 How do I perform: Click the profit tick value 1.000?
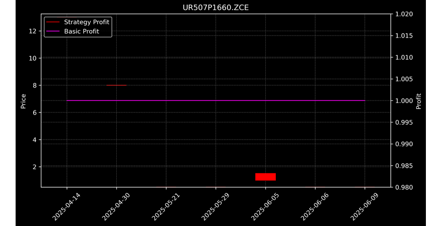point(403,100)
